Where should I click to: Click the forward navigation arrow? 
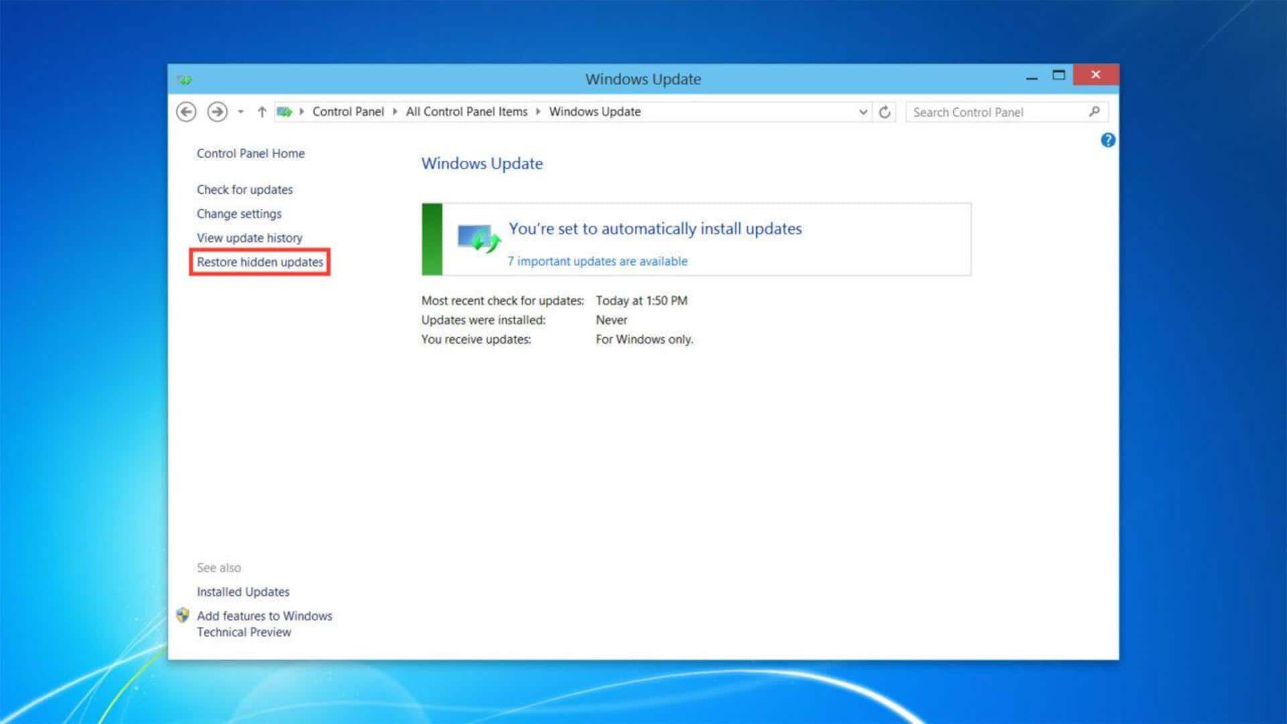pyautogui.click(x=217, y=112)
